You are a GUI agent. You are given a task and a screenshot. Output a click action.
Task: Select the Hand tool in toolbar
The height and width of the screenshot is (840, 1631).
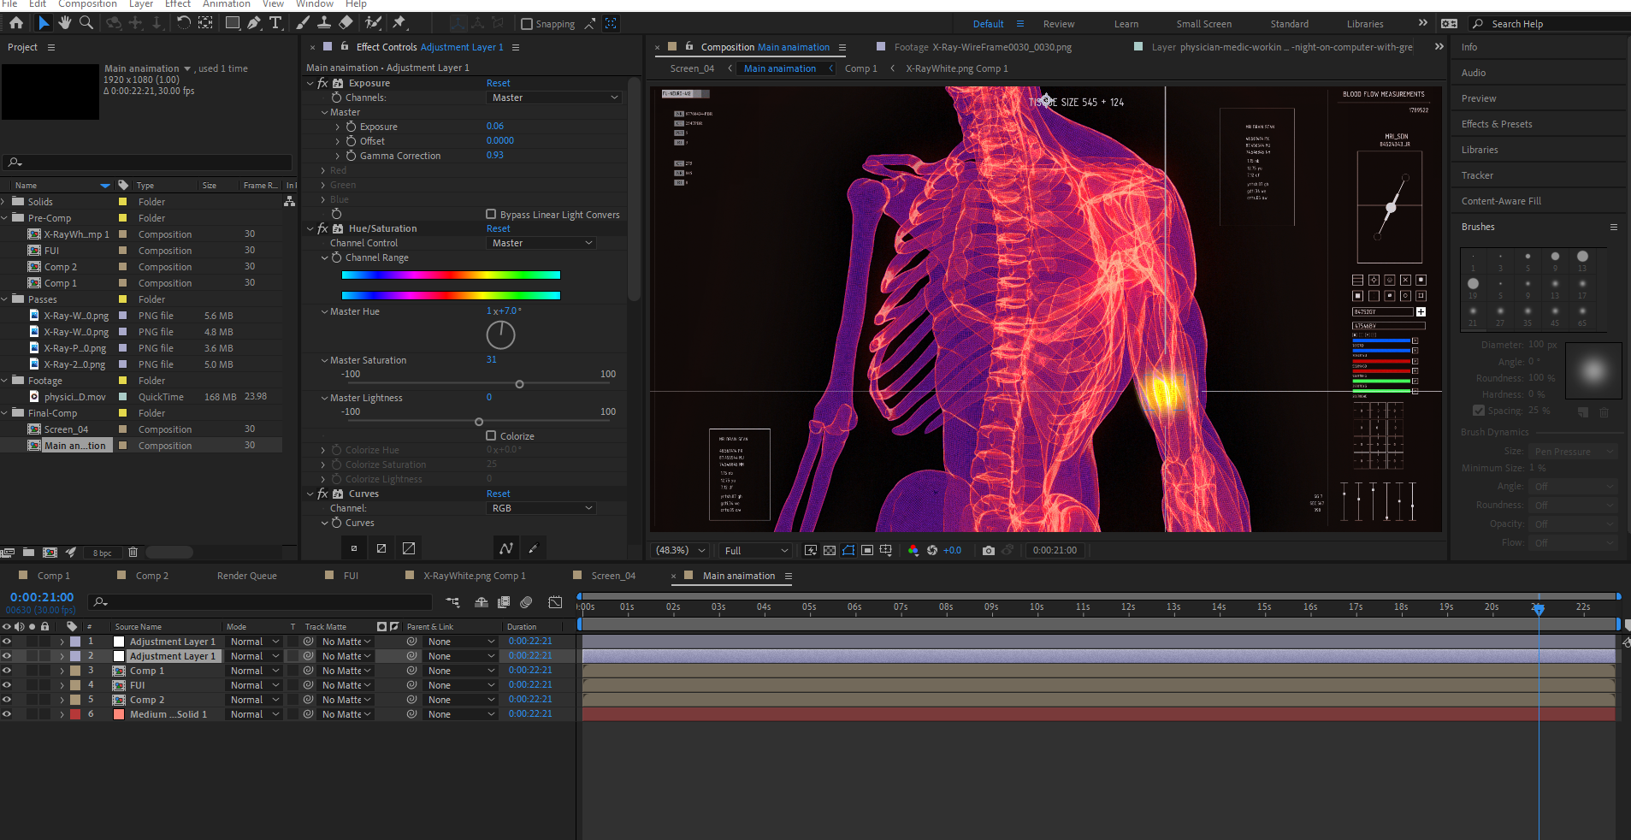point(65,23)
